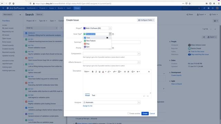Collapse the Development section
This screenshot has height=124, width=221.
pyautogui.click(x=170, y=73)
